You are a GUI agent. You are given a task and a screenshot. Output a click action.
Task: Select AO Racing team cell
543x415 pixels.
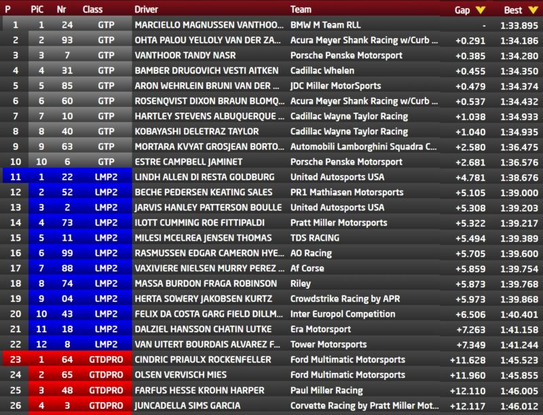(x=311, y=253)
